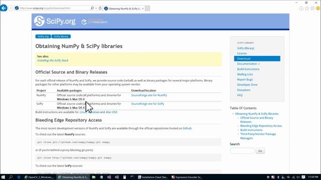Viewport: 321px width, 180px height.
Task: Open SciPy (library) in the sidebar
Action: click(246, 48)
